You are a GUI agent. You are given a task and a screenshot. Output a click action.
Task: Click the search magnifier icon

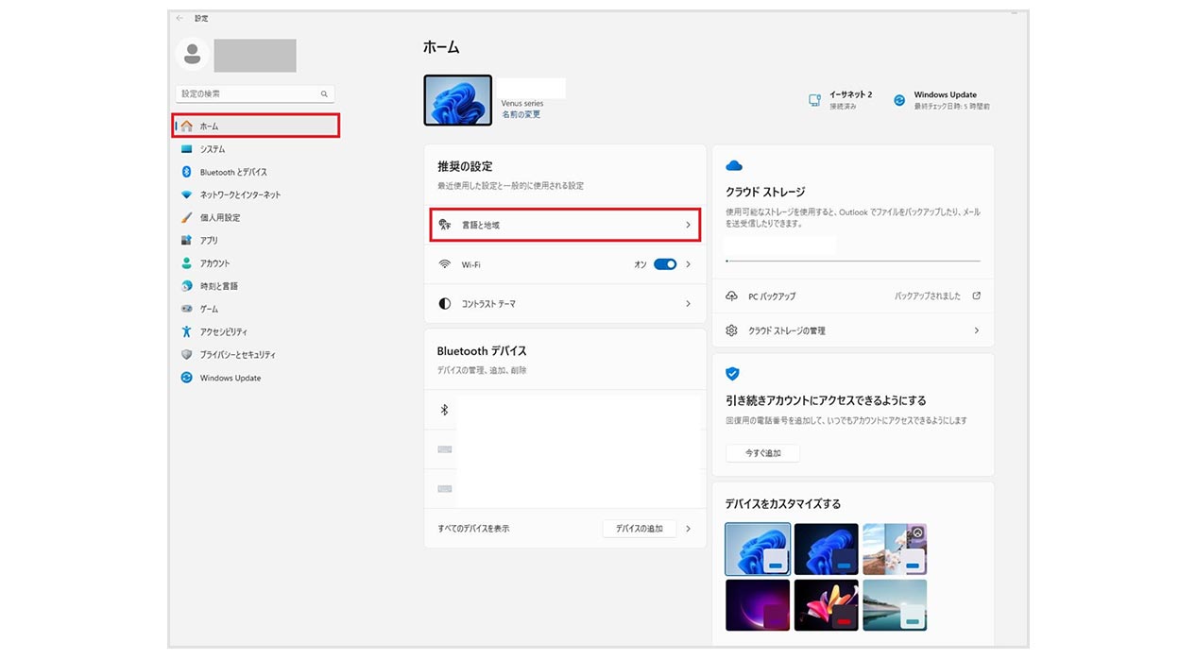pyautogui.click(x=324, y=94)
